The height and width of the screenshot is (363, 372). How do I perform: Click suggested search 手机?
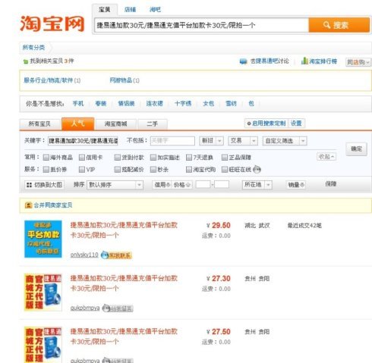[78, 104]
